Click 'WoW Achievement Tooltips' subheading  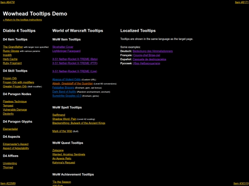(x=73, y=175)
